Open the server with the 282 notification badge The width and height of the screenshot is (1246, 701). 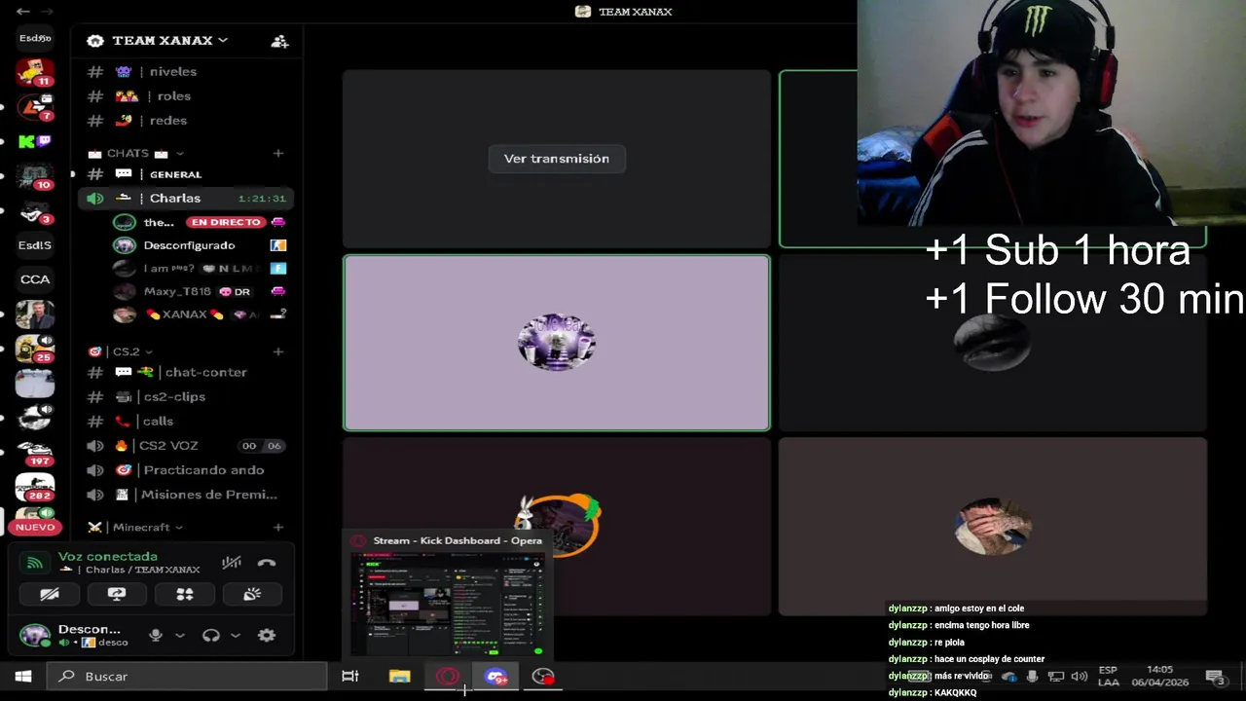[x=35, y=487]
